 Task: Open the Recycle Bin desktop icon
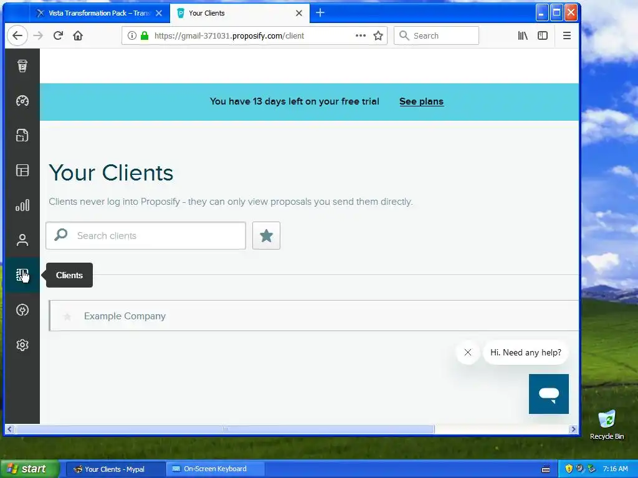[x=607, y=424]
